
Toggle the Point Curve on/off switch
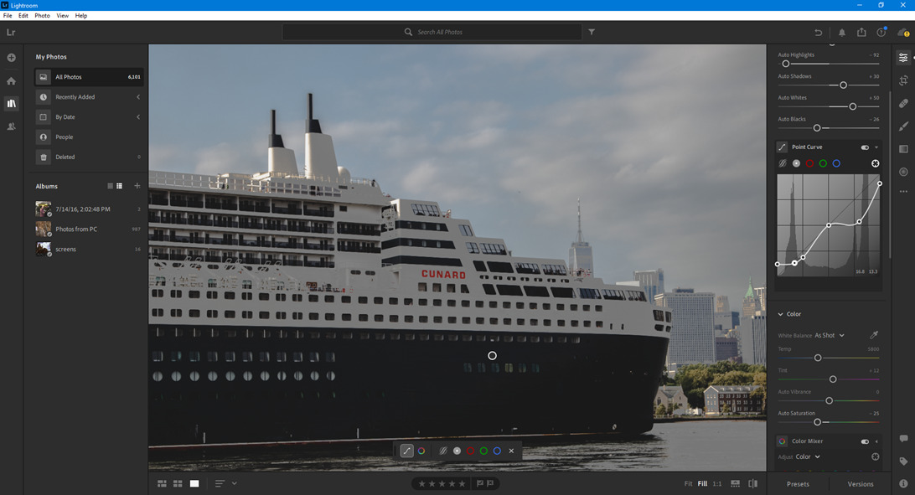[x=865, y=147]
